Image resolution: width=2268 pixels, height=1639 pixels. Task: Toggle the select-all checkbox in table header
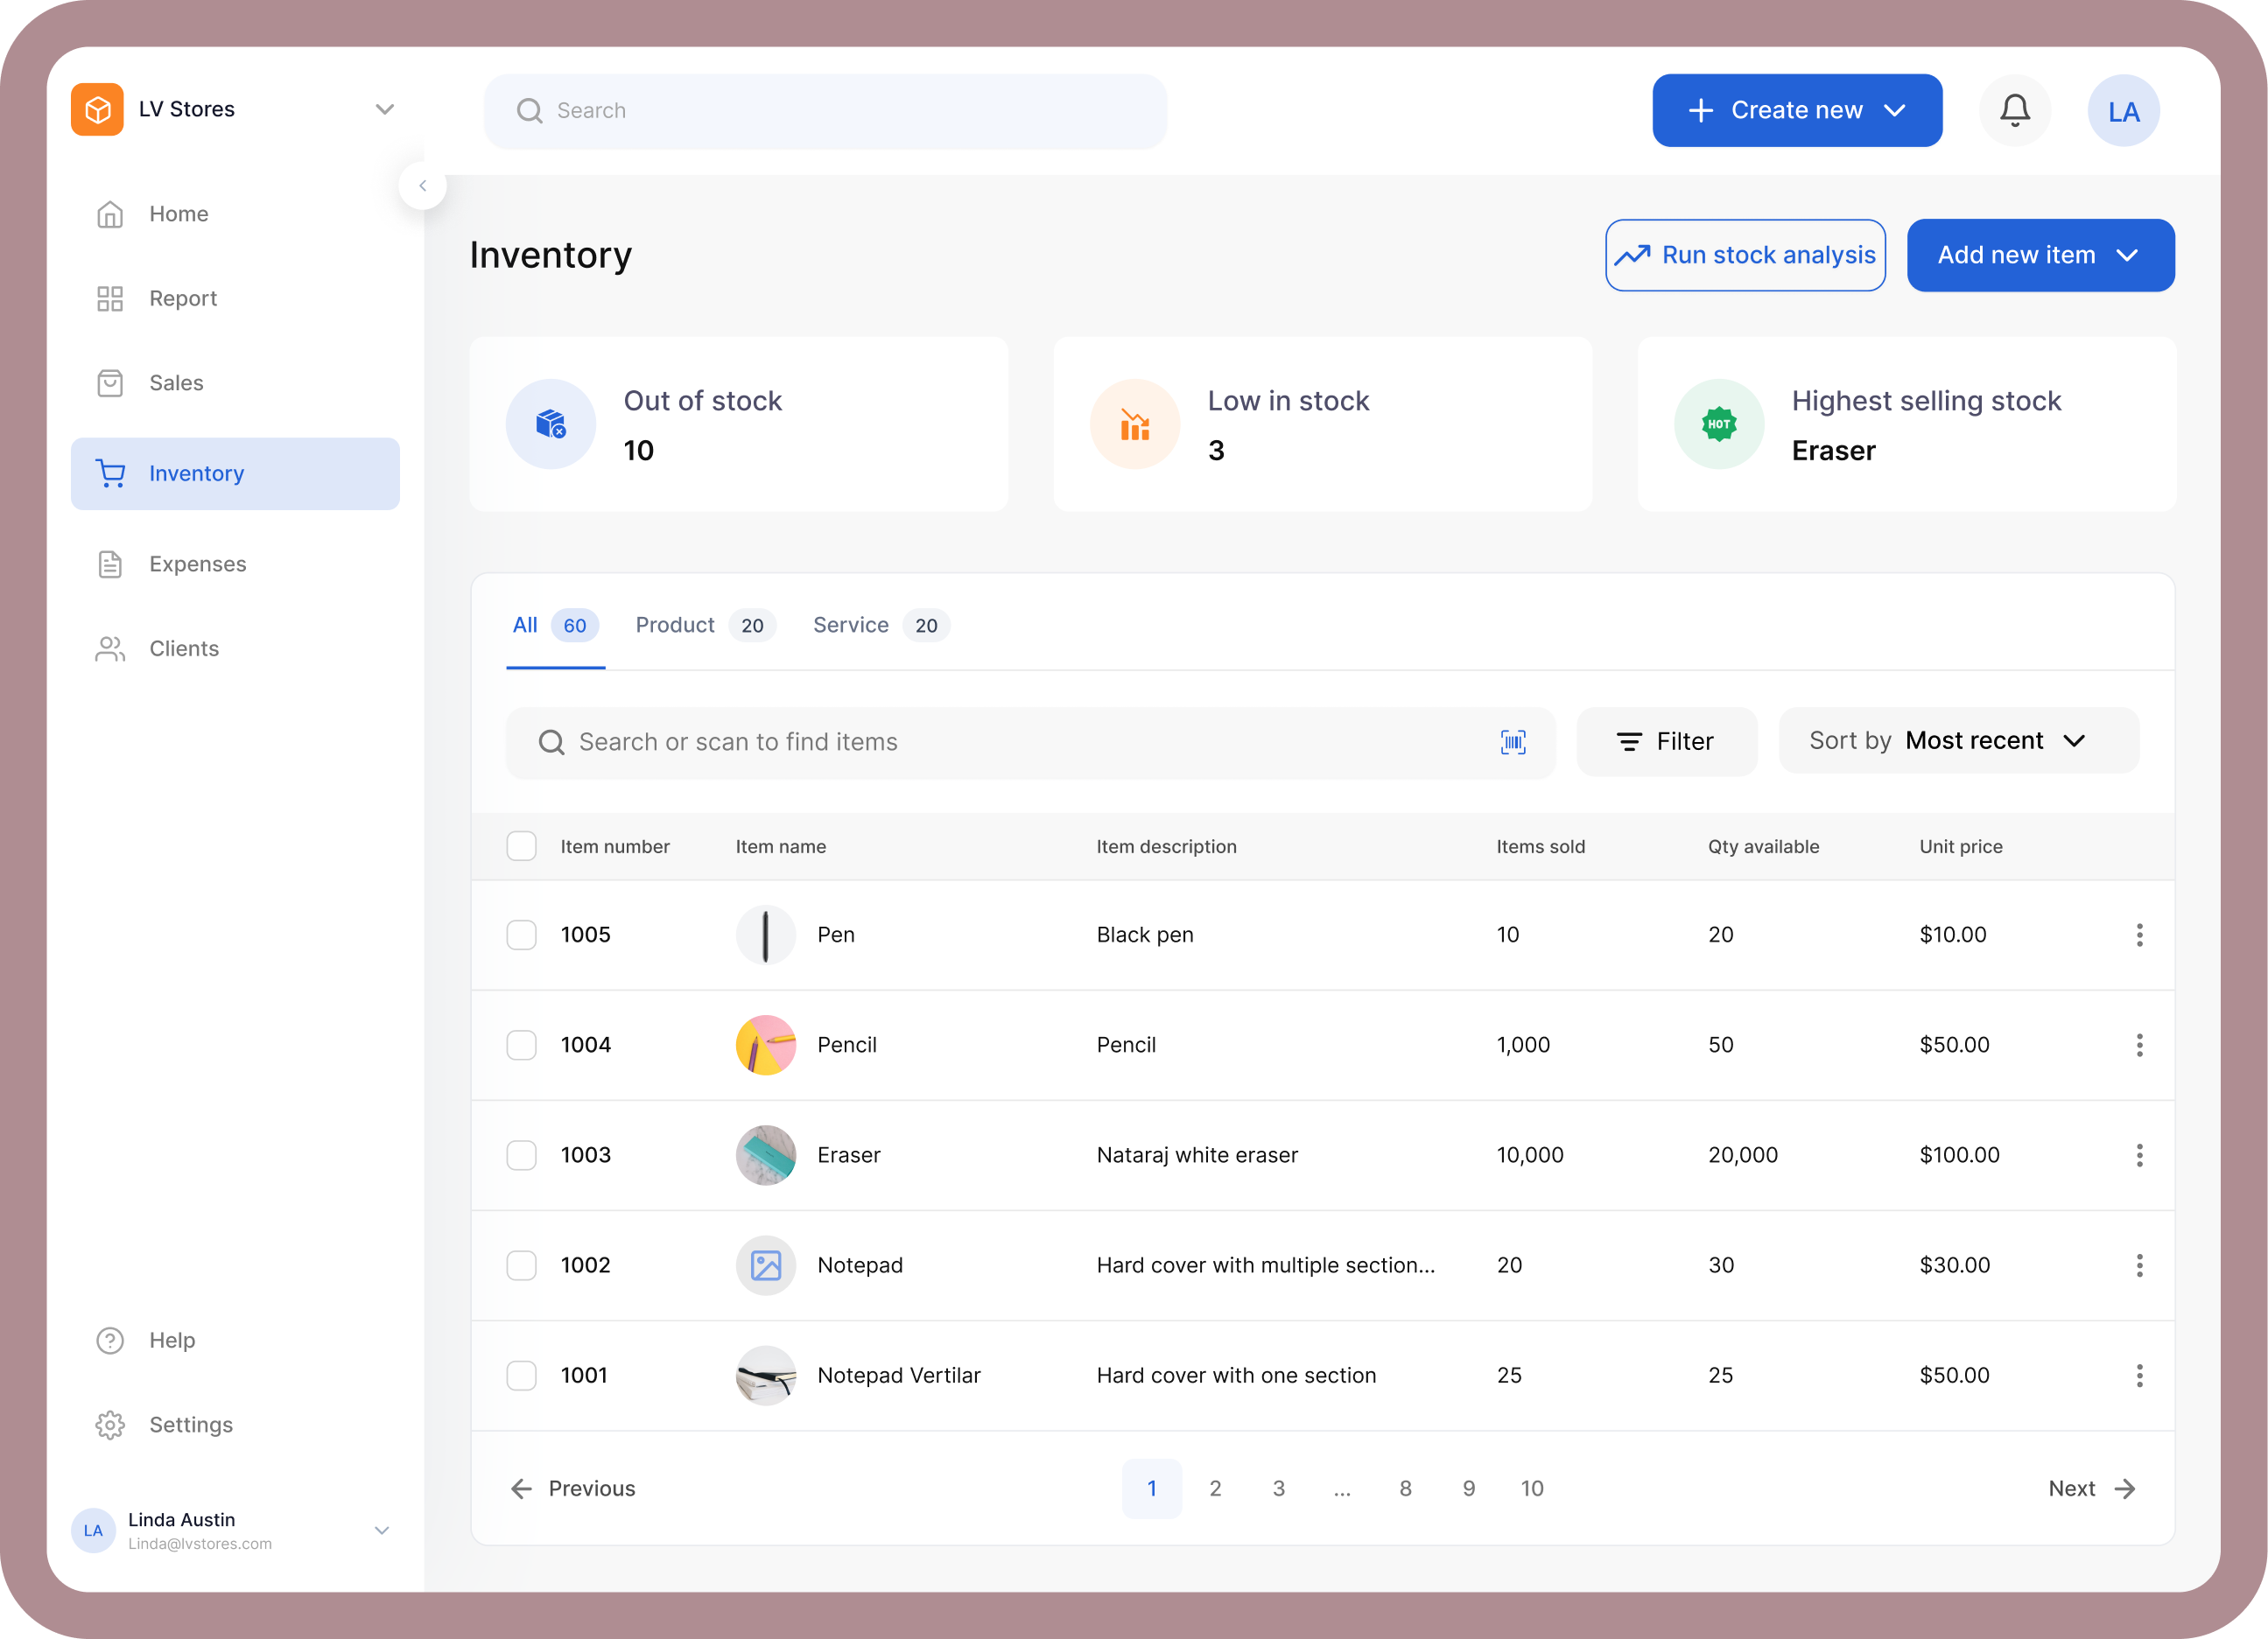[x=521, y=845]
